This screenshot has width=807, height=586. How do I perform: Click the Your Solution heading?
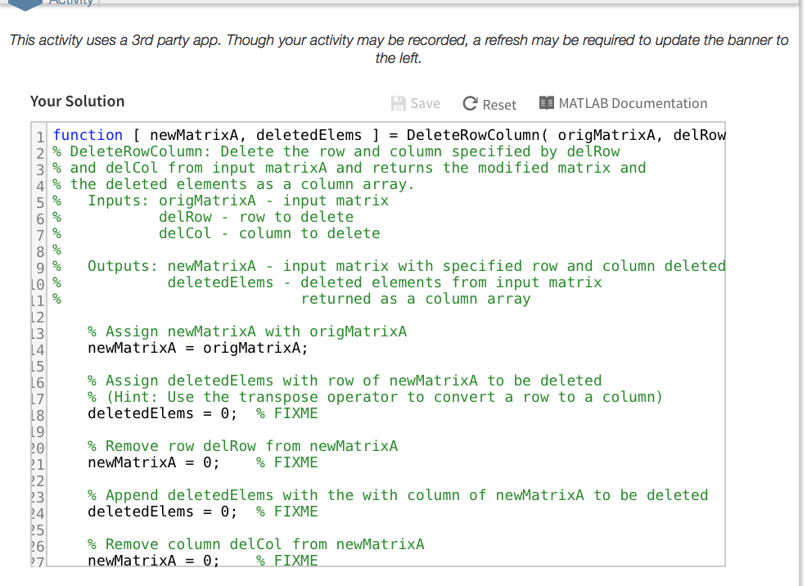(77, 101)
